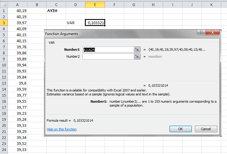Click cell A9 with value 39,89

pos(17,59)
